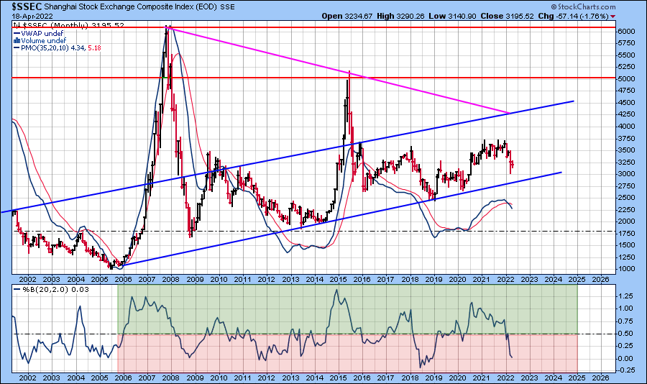
Task: Click the $SSEC ticker symbol title
Action: [x=24, y=6]
